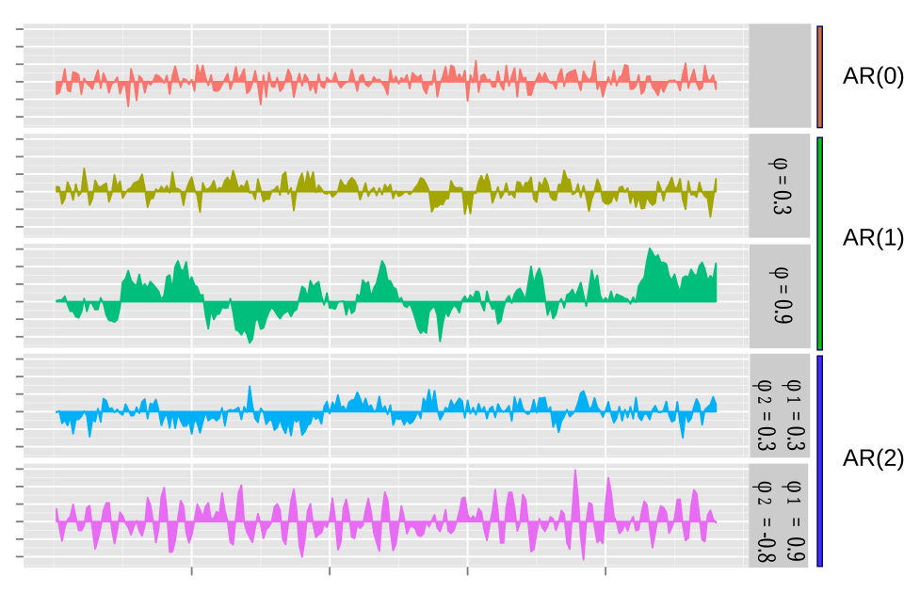Viewport: 904px width, 592px height.
Task: Click the AR(2) group label
Action: click(x=873, y=458)
